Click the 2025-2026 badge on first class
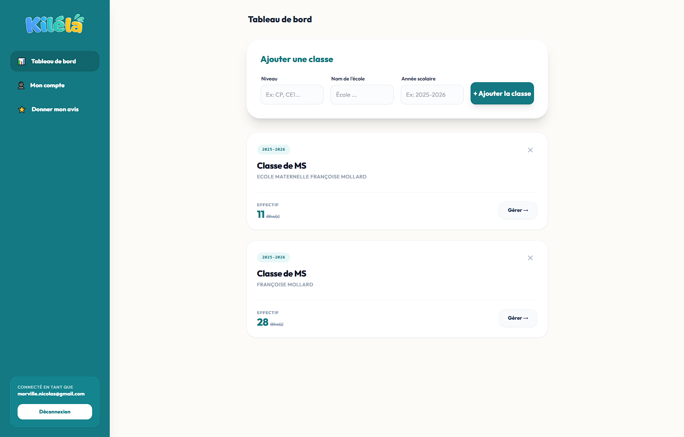The height and width of the screenshot is (437, 684). pyautogui.click(x=273, y=149)
